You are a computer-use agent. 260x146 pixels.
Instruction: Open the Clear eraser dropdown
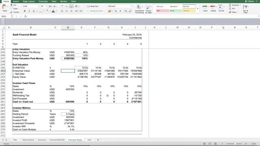pos(233,12)
